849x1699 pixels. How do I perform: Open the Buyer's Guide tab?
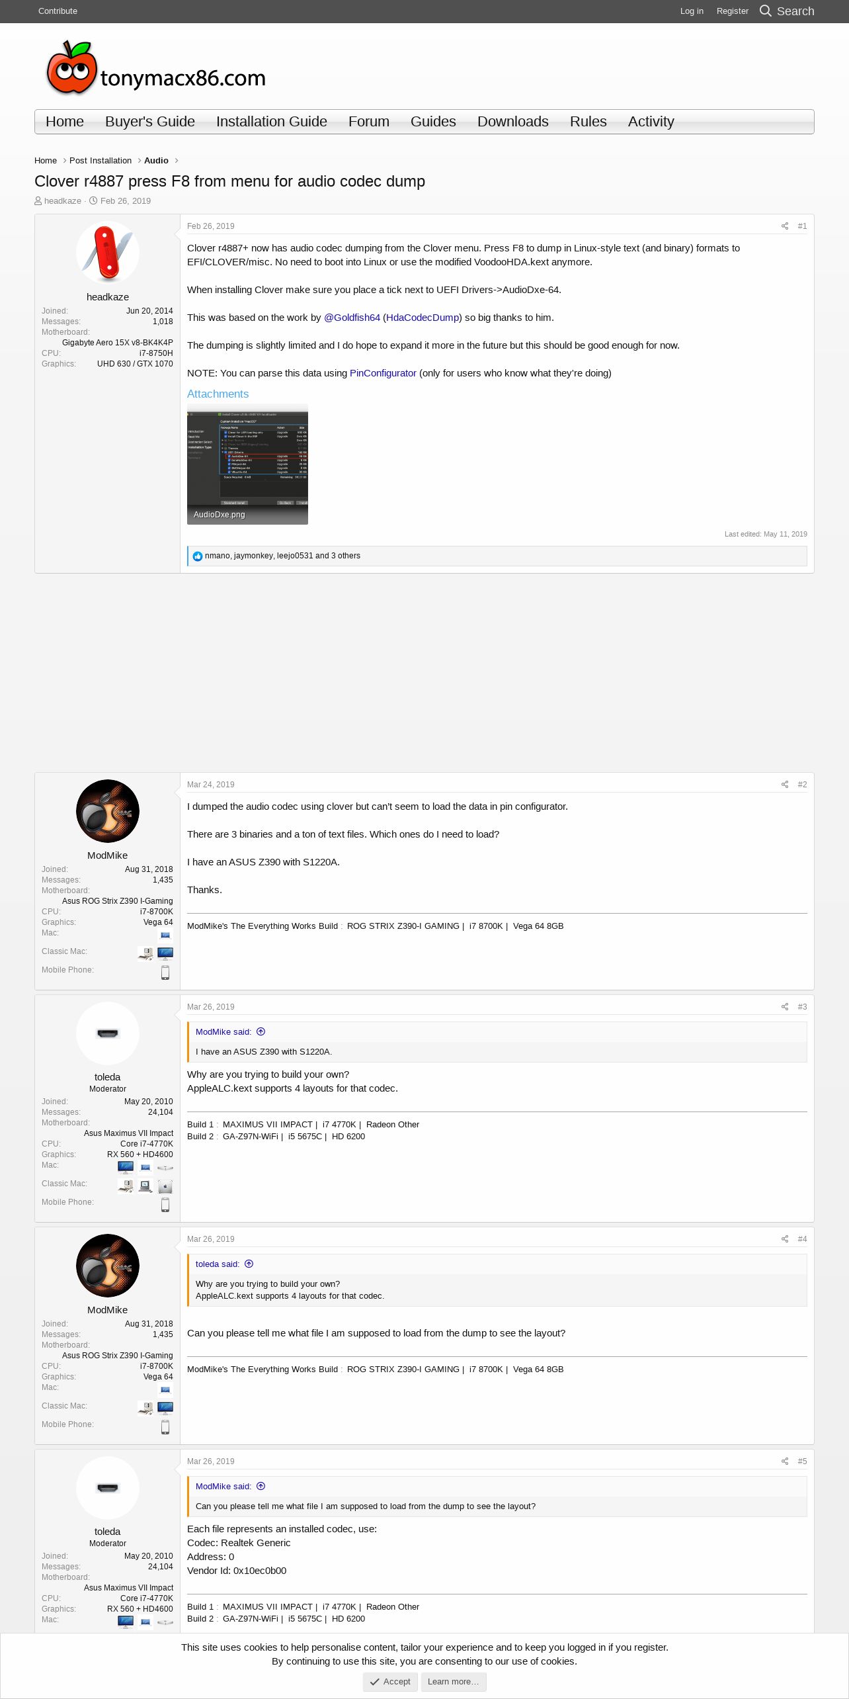coord(150,122)
